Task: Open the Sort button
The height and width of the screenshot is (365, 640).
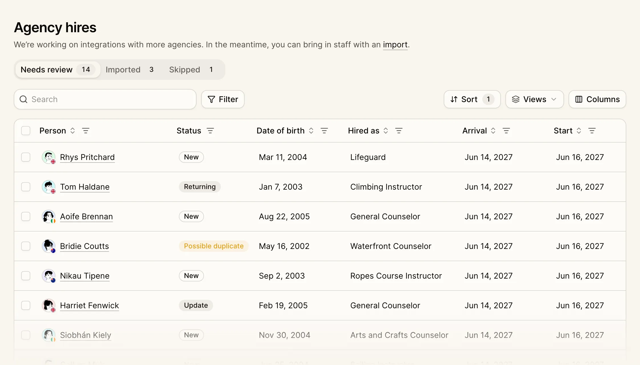Action: click(x=472, y=99)
